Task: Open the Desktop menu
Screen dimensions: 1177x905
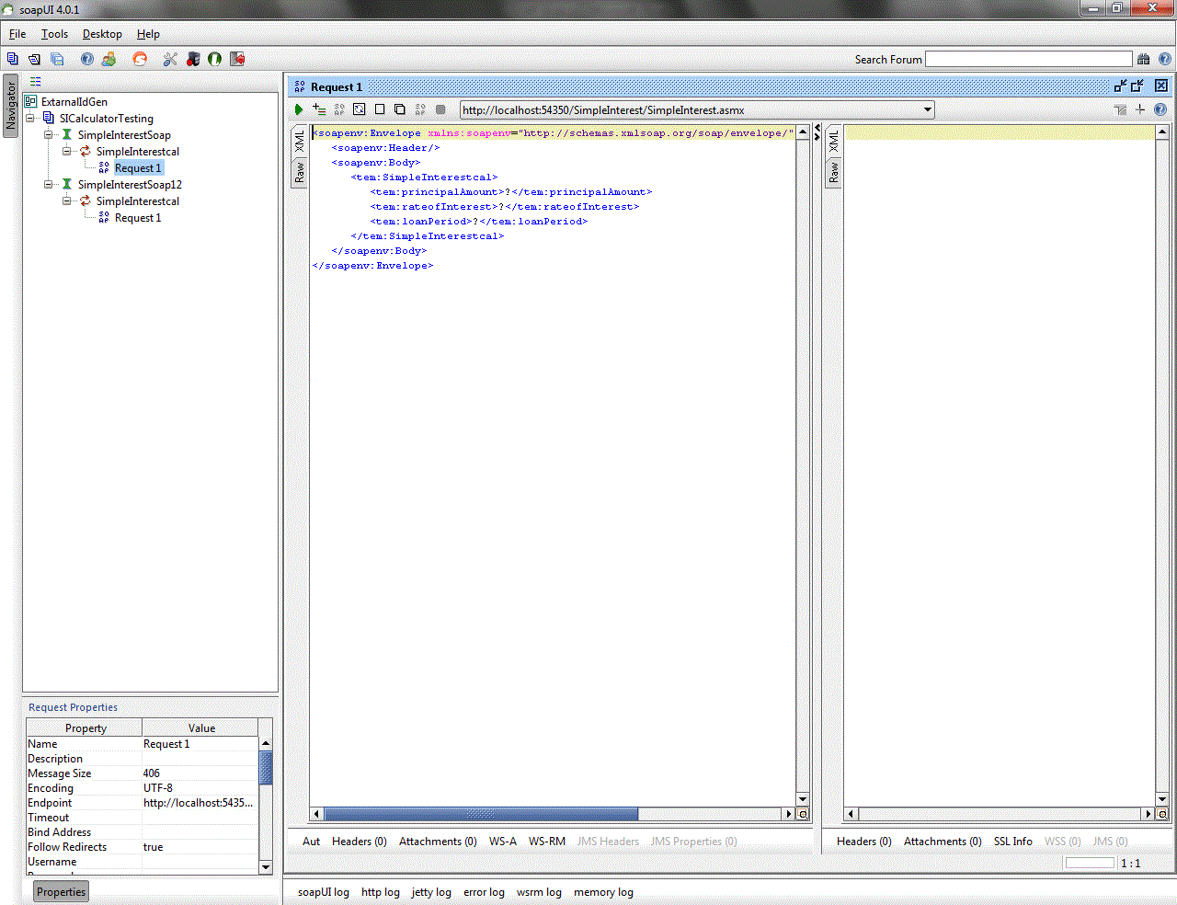Action: click(x=102, y=34)
